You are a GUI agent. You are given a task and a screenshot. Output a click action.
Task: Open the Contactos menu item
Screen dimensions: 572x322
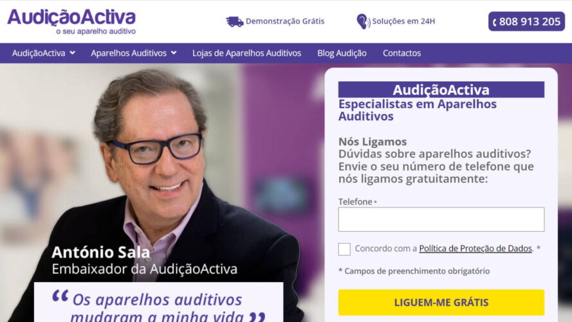pyautogui.click(x=401, y=53)
